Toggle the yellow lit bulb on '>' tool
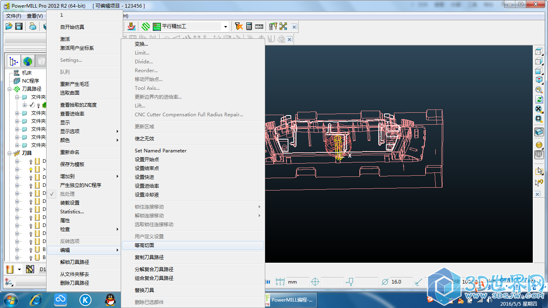 (x=30, y=169)
